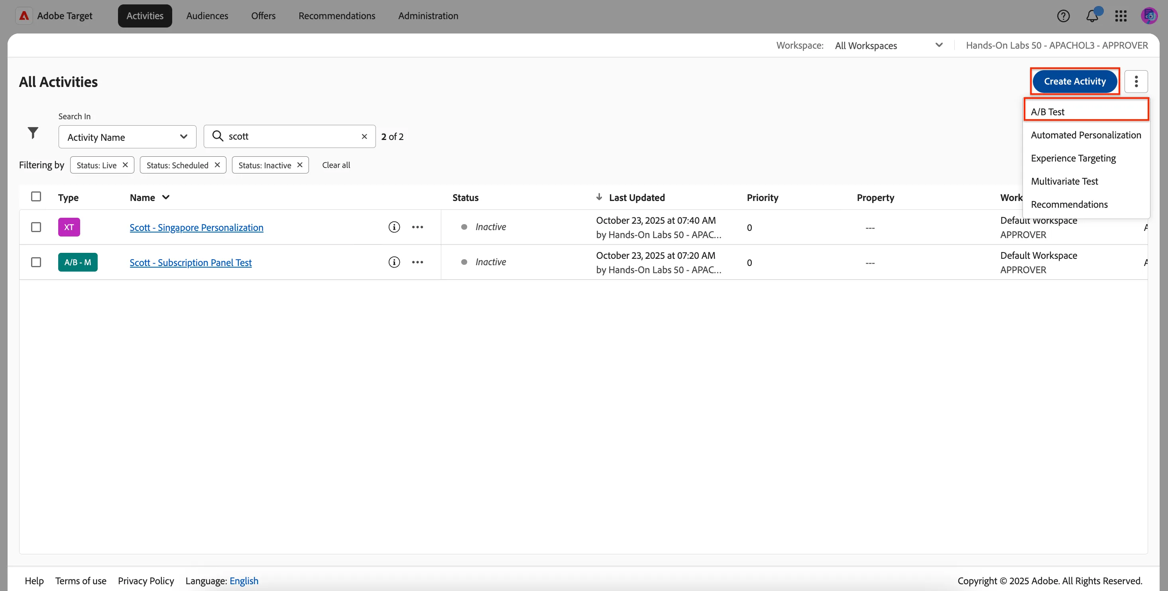1168x591 pixels.
Task: Open Scott - Subscription Panel Test link
Action: coord(191,263)
